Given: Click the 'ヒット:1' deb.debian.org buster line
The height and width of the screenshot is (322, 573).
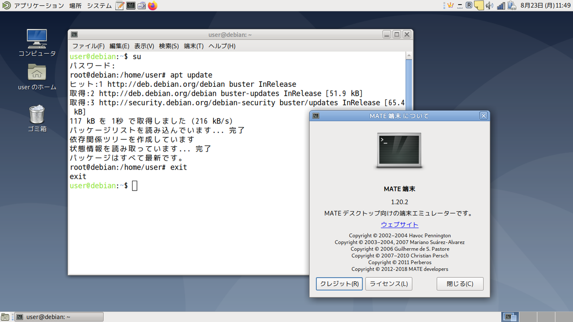Looking at the screenshot, I should pyautogui.click(x=183, y=85).
